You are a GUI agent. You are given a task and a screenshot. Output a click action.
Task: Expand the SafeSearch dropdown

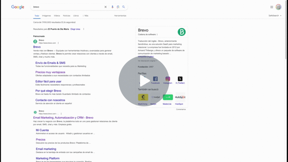275,16
